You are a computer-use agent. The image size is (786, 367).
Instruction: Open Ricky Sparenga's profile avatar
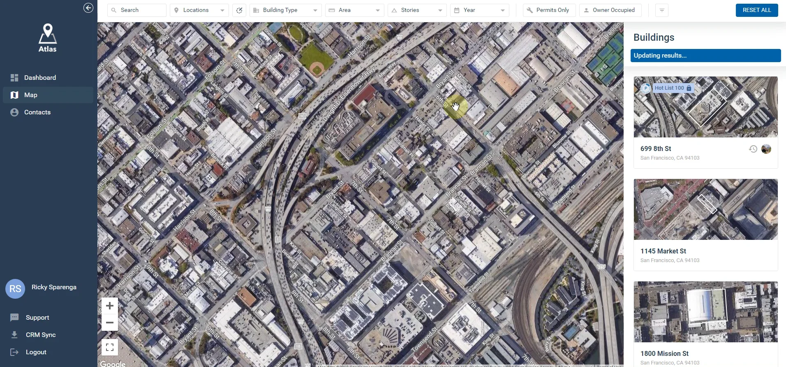click(x=15, y=289)
